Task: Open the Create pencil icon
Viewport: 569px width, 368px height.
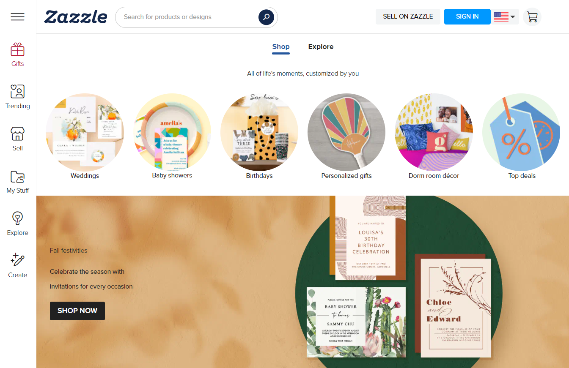Action: click(x=18, y=260)
